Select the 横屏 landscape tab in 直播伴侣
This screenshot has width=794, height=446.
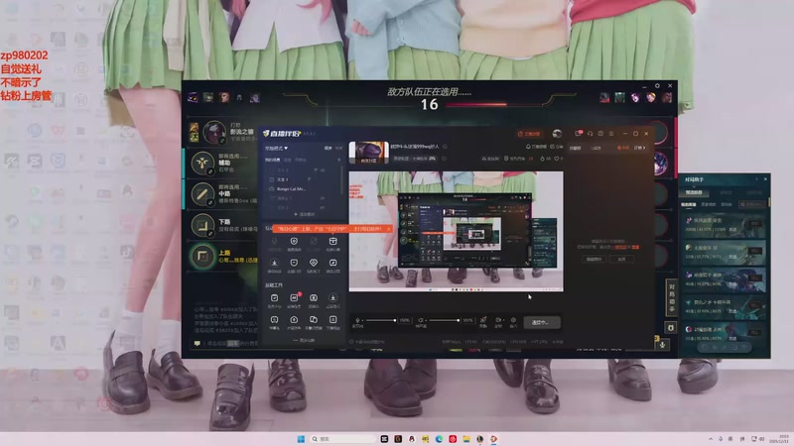(x=328, y=148)
